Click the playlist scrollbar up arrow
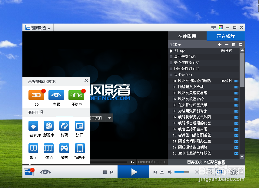The width and height of the screenshot is (259, 188). [242, 50]
